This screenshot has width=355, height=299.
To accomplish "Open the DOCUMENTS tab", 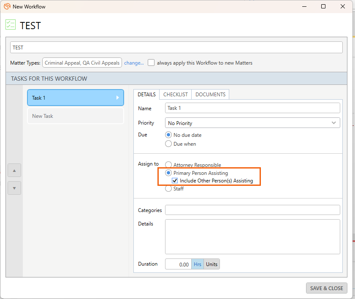I will click(210, 95).
